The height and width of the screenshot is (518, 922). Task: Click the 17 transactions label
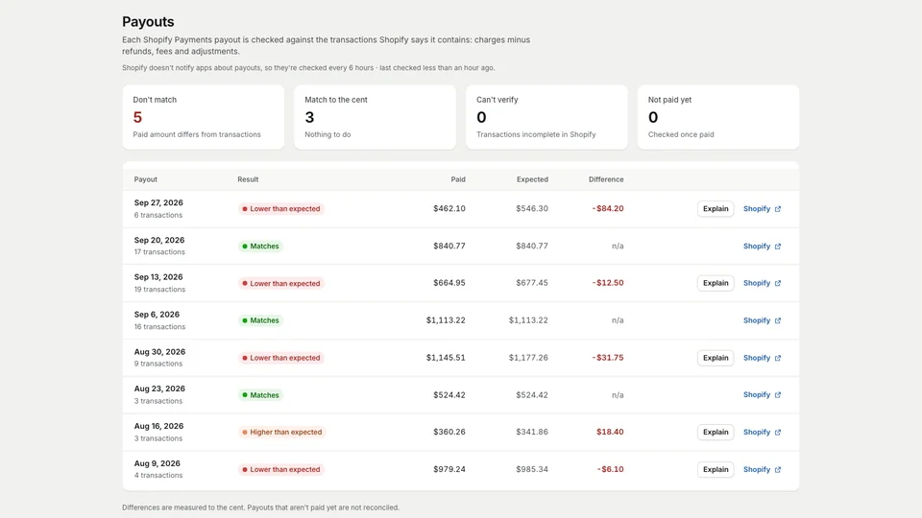pos(159,252)
